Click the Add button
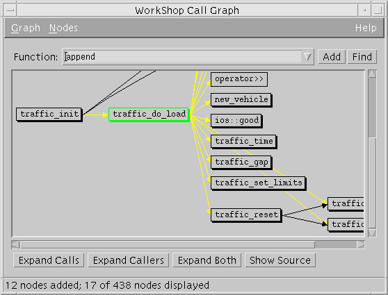 [332, 57]
